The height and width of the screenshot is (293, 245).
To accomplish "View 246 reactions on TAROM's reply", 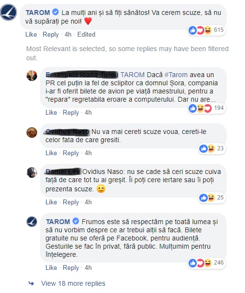I will (206, 263).
